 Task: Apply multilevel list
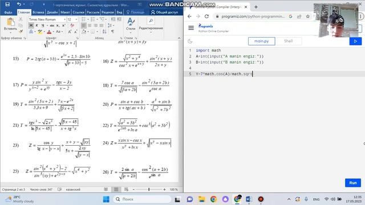pos(102,19)
